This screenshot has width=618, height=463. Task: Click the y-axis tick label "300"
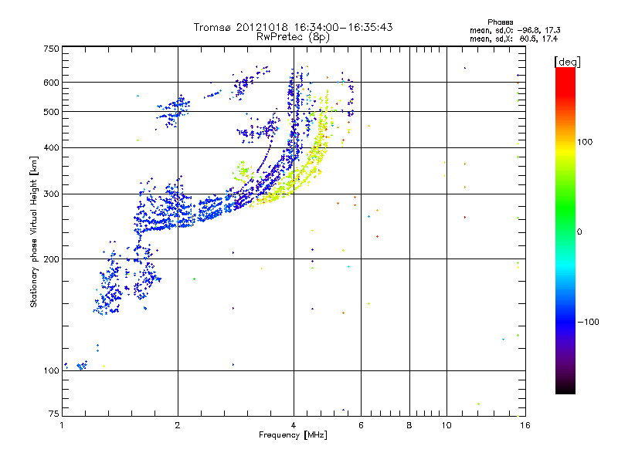[51, 194]
